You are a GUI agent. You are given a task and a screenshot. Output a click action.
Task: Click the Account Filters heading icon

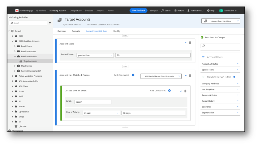203,57
